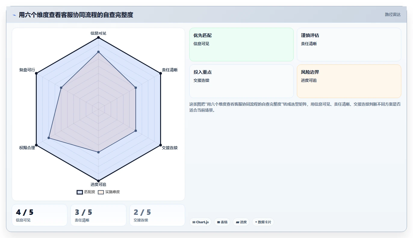Click the lightning icon beside the page title
The height and width of the screenshot is (238, 413).
point(14,15)
